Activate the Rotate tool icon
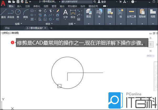 [x=45, y=11]
